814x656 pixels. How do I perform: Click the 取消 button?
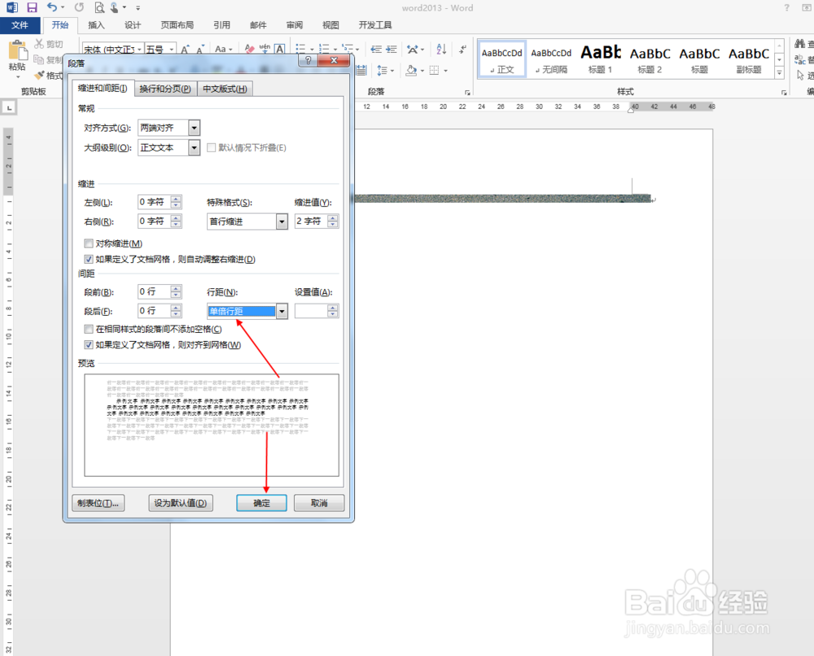[319, 503]
